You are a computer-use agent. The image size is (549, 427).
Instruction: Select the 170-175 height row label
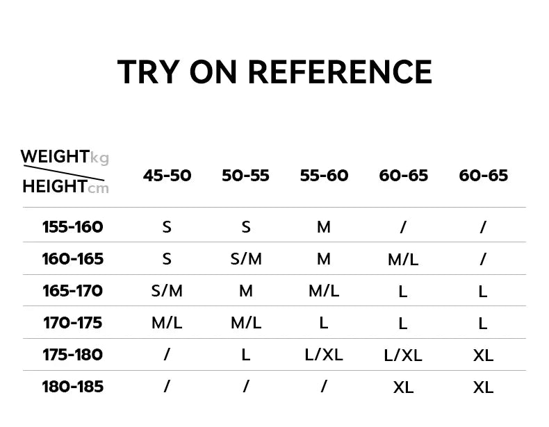72,323
